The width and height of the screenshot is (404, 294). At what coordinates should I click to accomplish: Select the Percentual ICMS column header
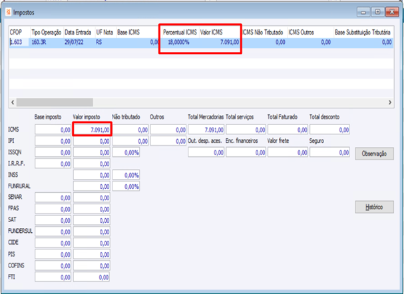tap(180, 33)
